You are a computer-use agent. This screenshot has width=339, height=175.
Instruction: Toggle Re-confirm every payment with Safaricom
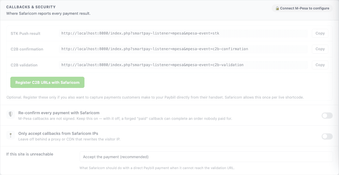[327, 116]
